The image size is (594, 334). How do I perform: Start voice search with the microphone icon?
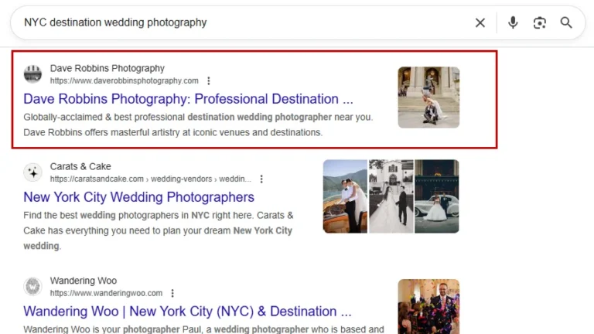point(513,22)
